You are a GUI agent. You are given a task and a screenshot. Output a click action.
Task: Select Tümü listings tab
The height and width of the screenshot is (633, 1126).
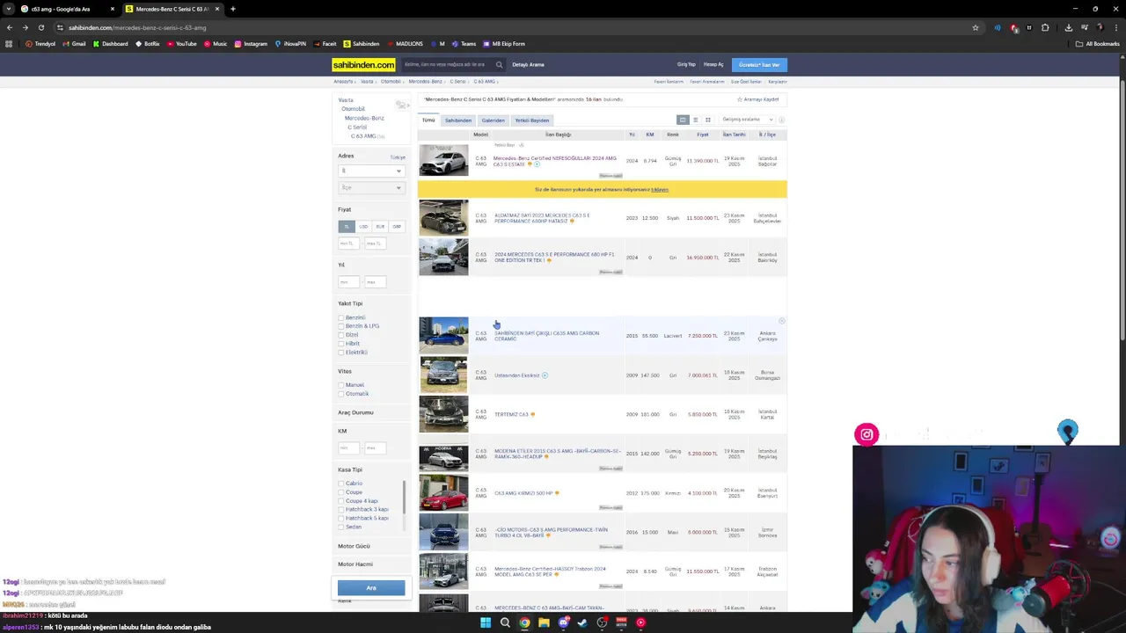click(428, 120)
